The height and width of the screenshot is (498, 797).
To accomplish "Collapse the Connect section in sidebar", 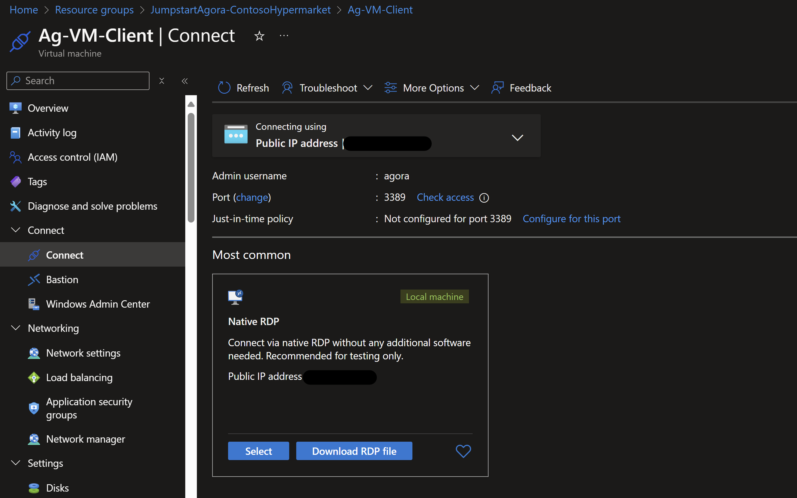I will click(x=16, y=230).
